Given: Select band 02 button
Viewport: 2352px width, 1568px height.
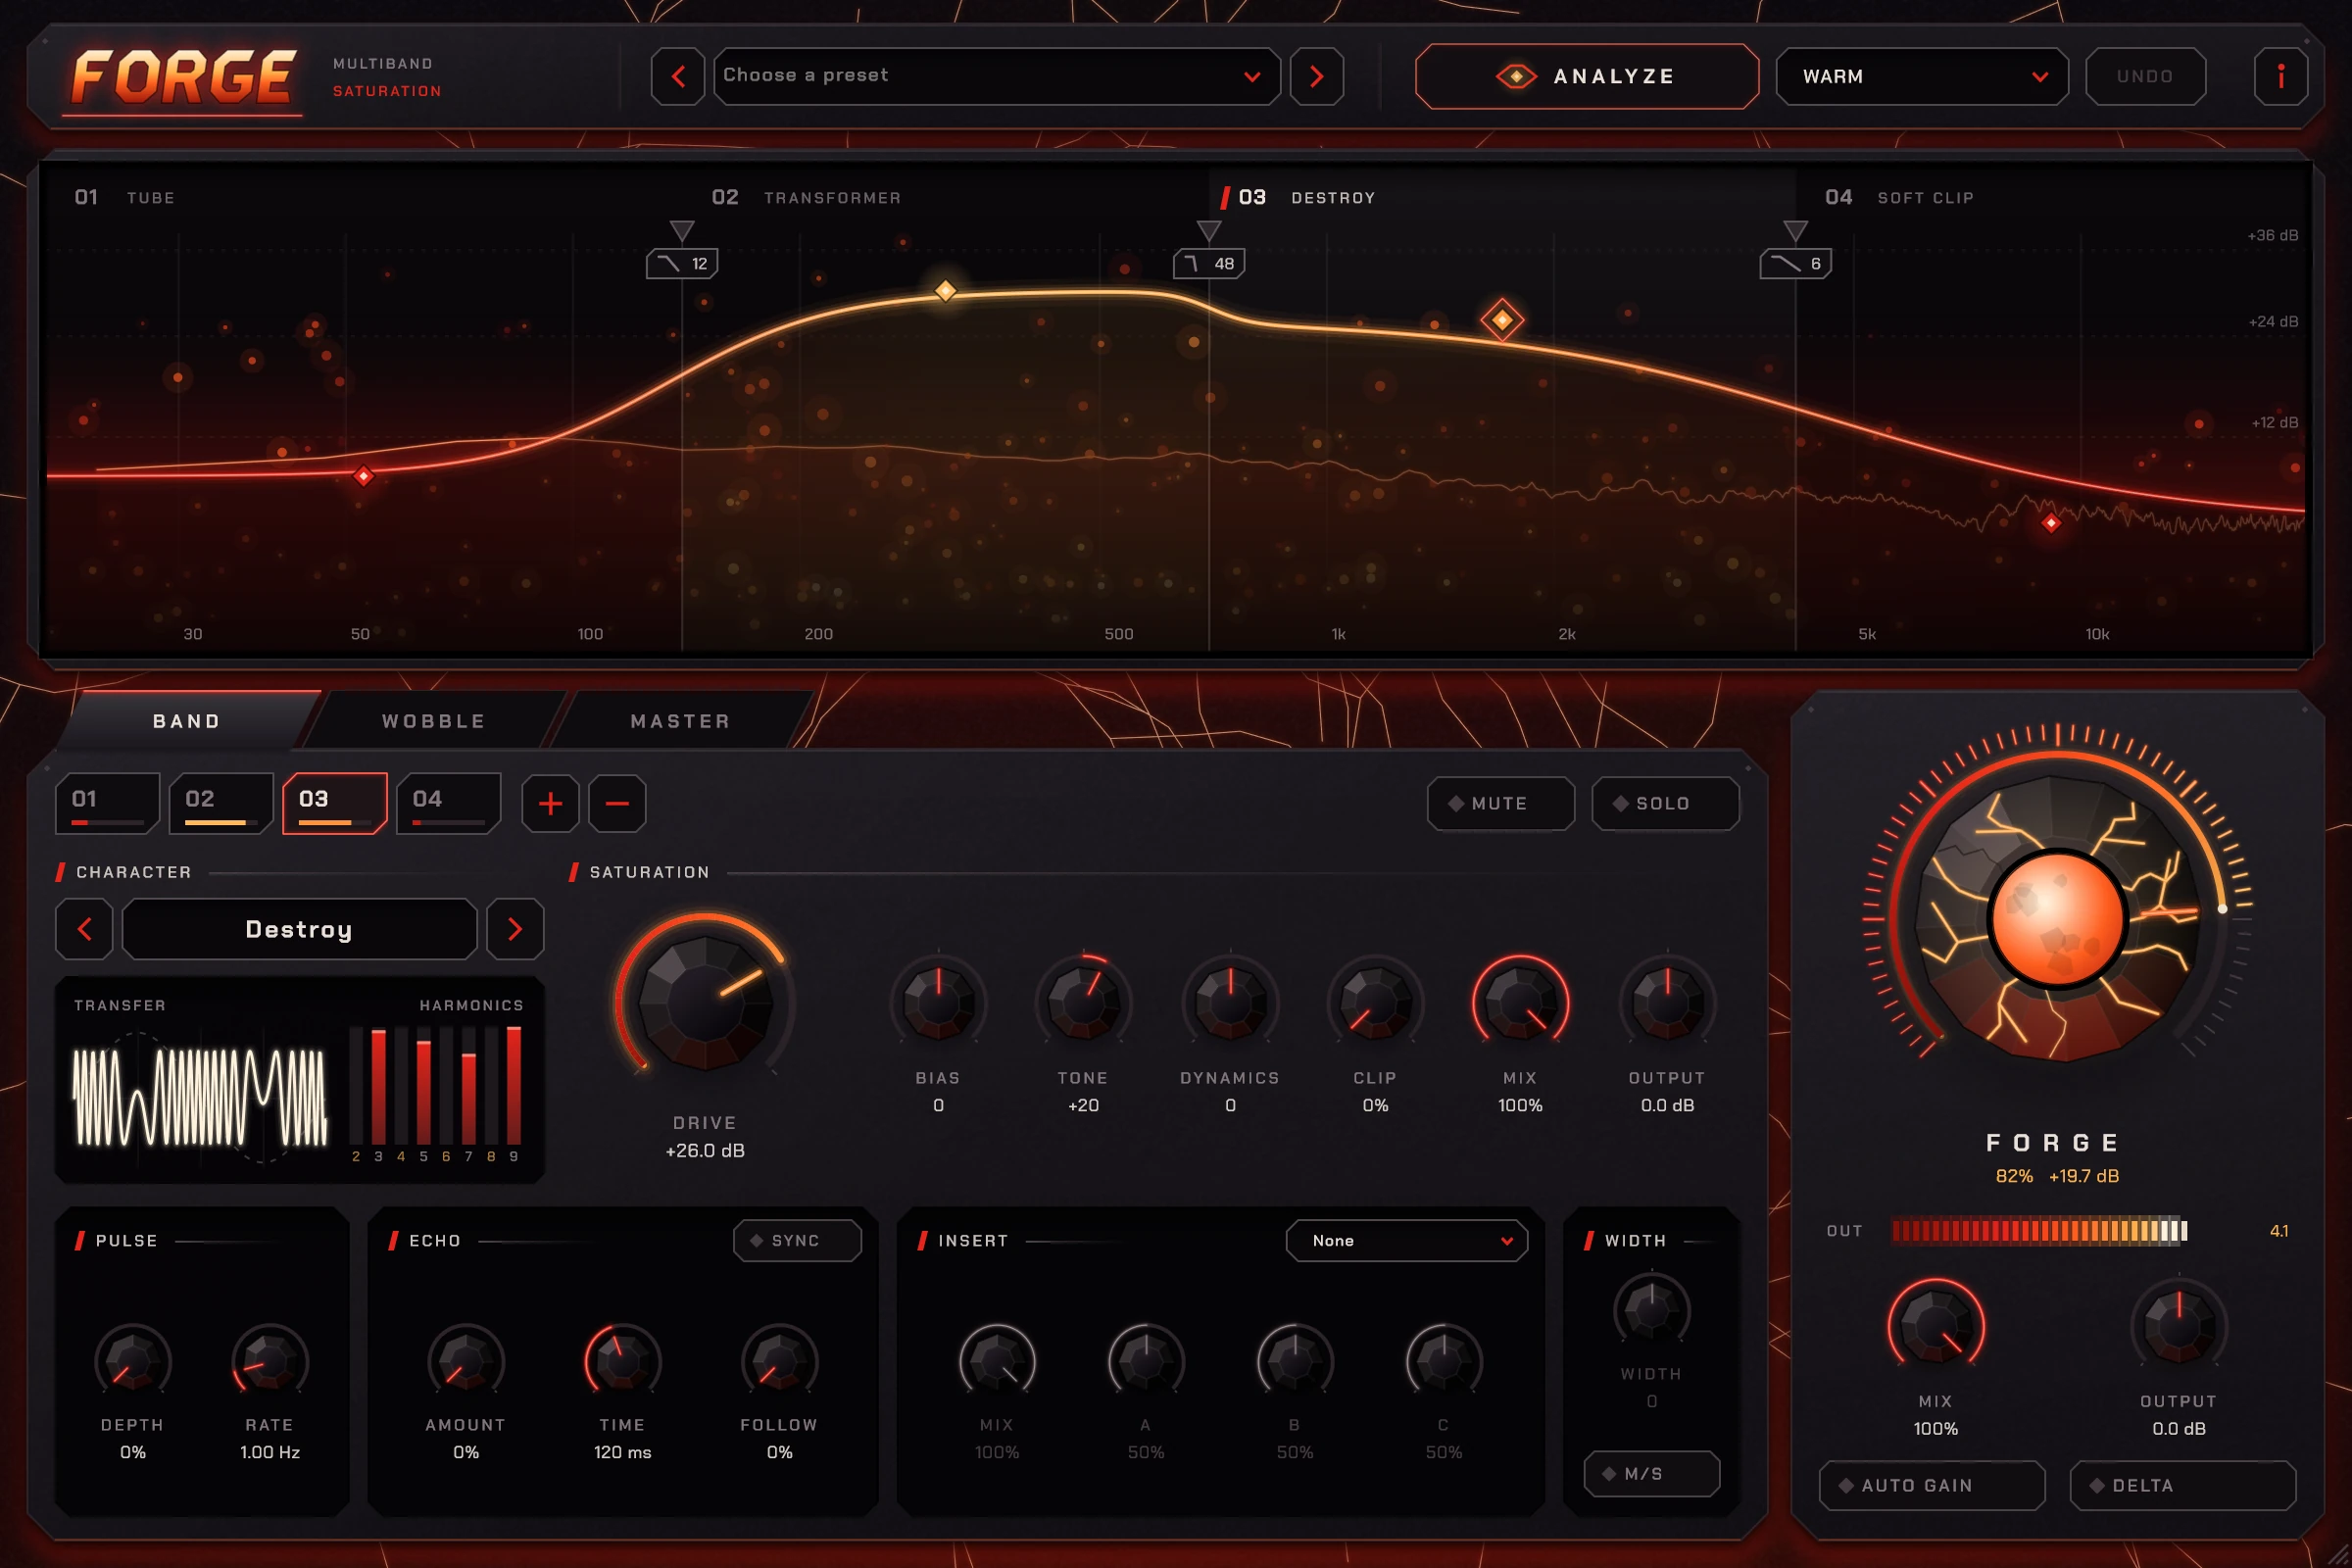Looking at the screenshot, I should pos(221,803).
